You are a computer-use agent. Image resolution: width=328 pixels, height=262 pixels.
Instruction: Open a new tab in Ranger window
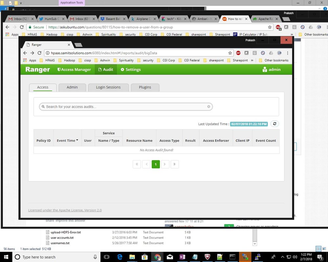pyautogui.click(x=78, y=45)
